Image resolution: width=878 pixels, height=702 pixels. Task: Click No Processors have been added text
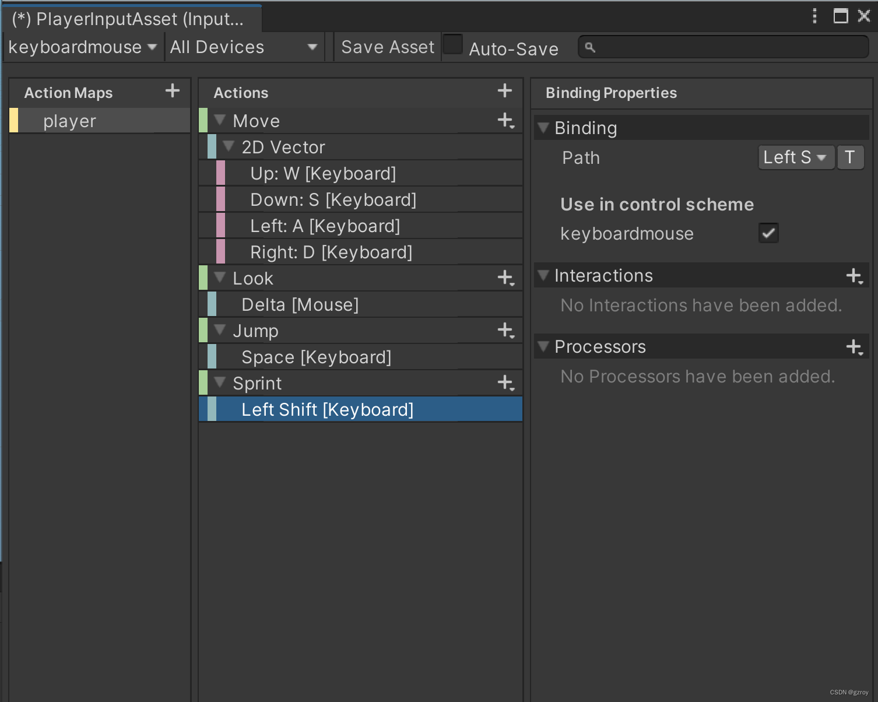pyautogui.click(x=698, y=376)
